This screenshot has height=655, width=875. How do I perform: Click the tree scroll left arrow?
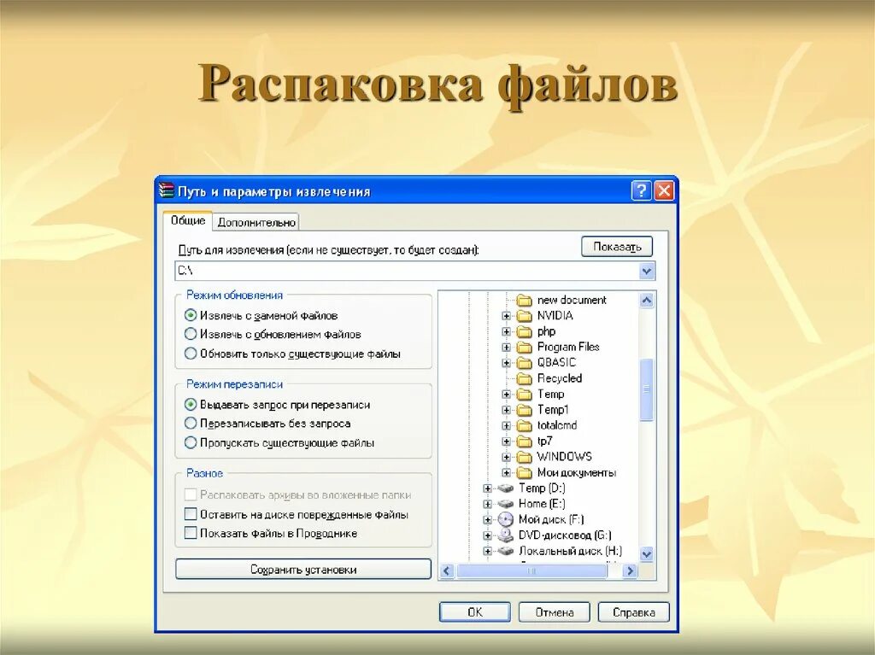pos(447,570)
